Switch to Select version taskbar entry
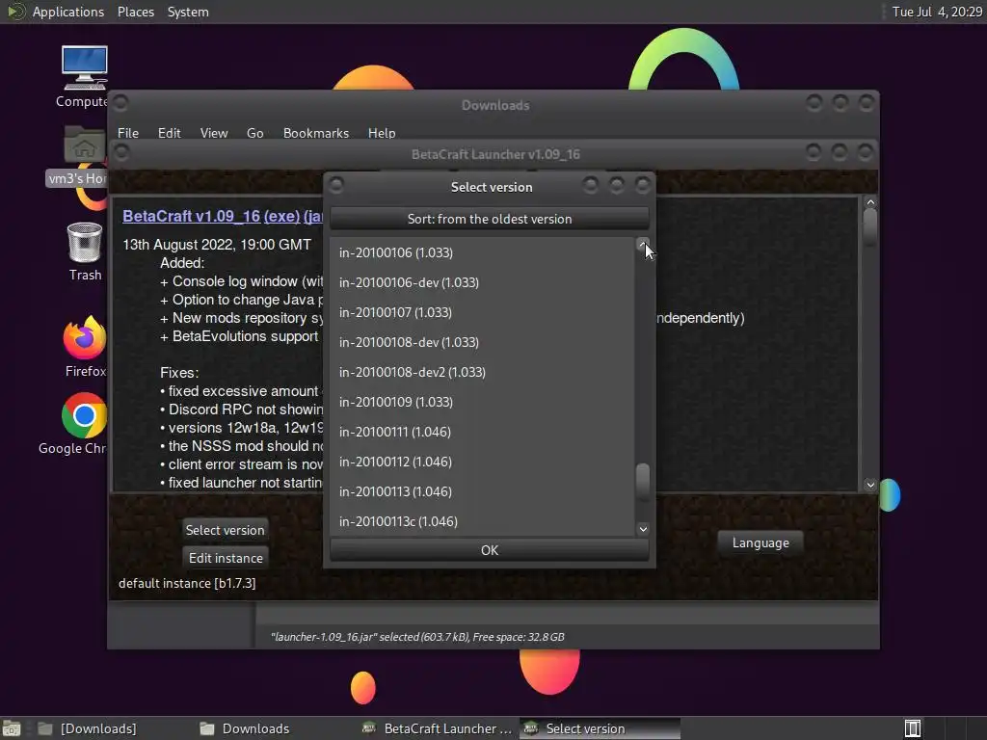987x740 pixels. point(600,728)
